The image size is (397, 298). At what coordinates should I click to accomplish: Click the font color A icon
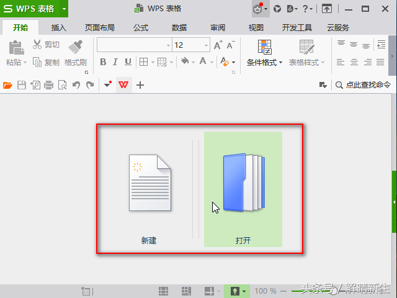coord(203,61)
